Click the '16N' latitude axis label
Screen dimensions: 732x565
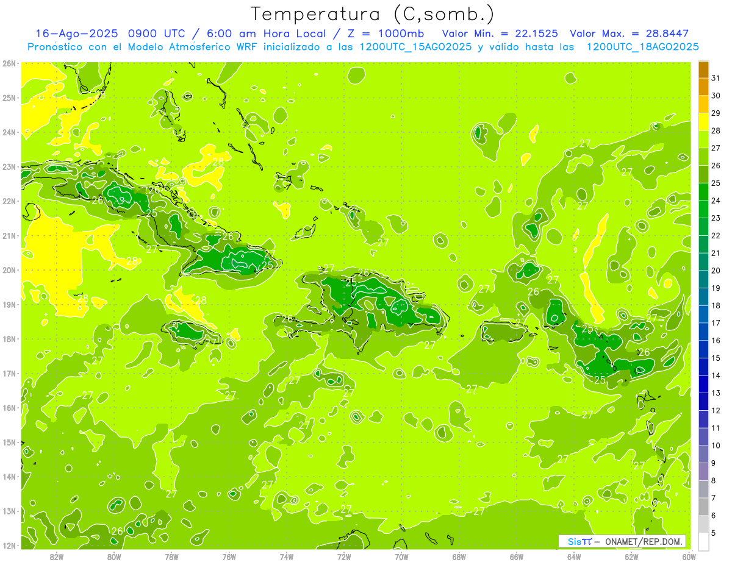pyautogui.click(x=9, y=408)
